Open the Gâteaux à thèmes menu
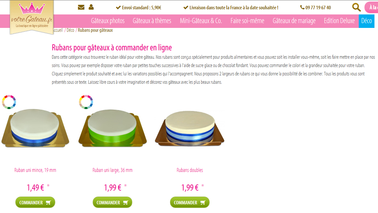Image resolution: width=378 pixels, height=213 pixels. click(x=152, y=21)
